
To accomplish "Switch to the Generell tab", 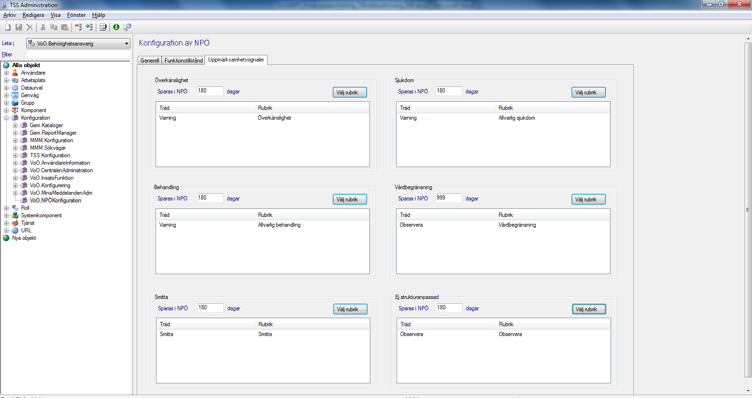I will tap(150, 61).
